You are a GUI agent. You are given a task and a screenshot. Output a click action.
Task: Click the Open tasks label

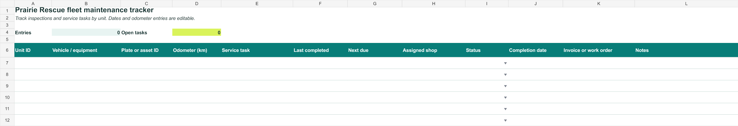(134, 32)
